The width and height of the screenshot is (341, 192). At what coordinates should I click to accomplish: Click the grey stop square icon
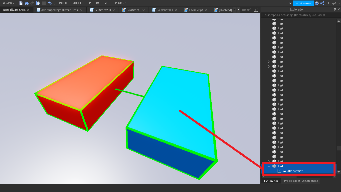44,3
